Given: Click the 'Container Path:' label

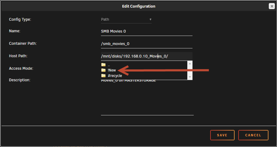Looking at the screenshot, I should (23, 43).
